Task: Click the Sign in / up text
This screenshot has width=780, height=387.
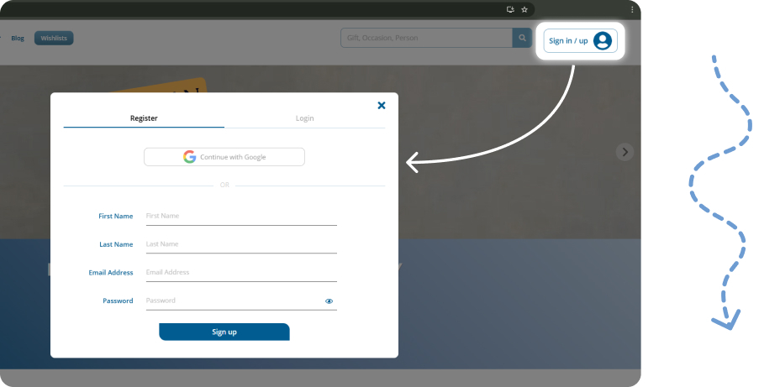Action: point(568,40)
